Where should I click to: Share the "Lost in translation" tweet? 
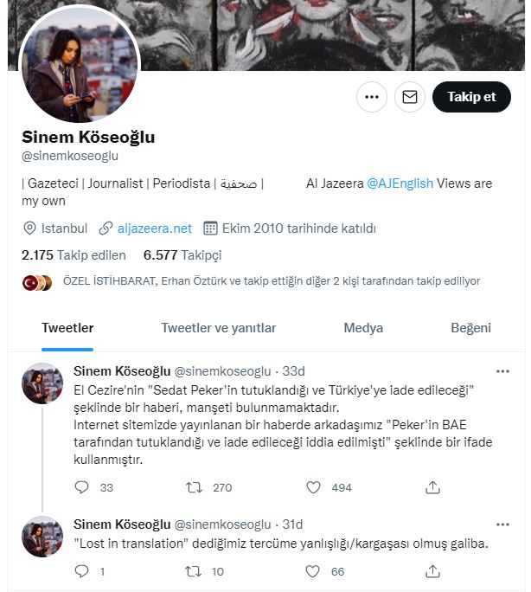pos(433,571)
